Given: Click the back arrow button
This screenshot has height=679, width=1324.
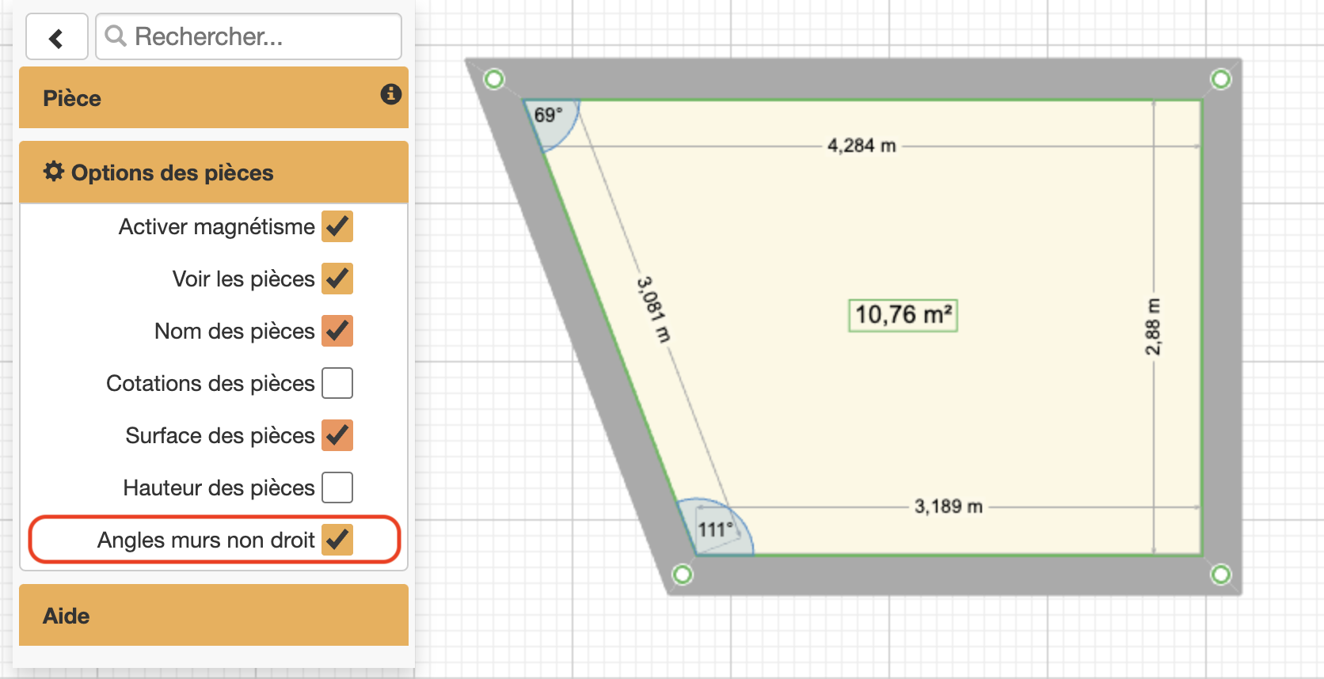Looking at the screenshot, I should [x=56, y=37].
